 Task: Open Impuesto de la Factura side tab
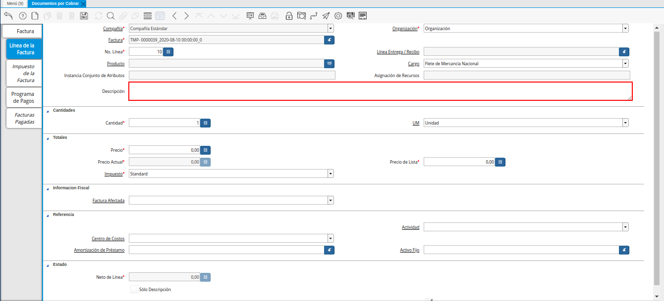(24, 73)
